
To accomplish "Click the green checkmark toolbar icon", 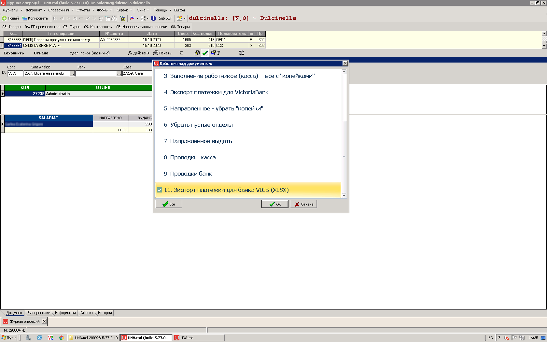I will tap(205, 53).
